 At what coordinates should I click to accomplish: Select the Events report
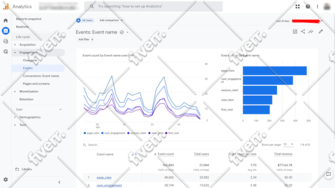[x=28, y=68]
